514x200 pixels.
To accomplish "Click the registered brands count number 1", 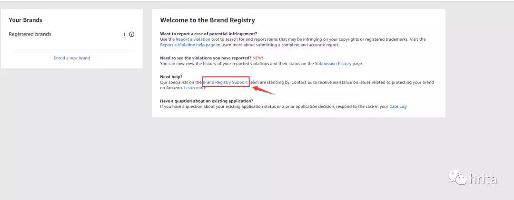I will [x=124, y=34].
